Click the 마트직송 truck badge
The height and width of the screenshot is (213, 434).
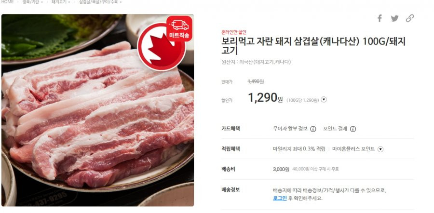tap(179, 28)
